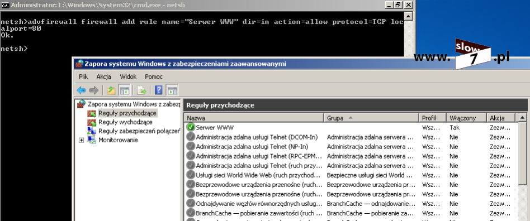Click the root Zapora systemu Windows tree icon
Screen dimensions: 530x221
click(82, 104)
